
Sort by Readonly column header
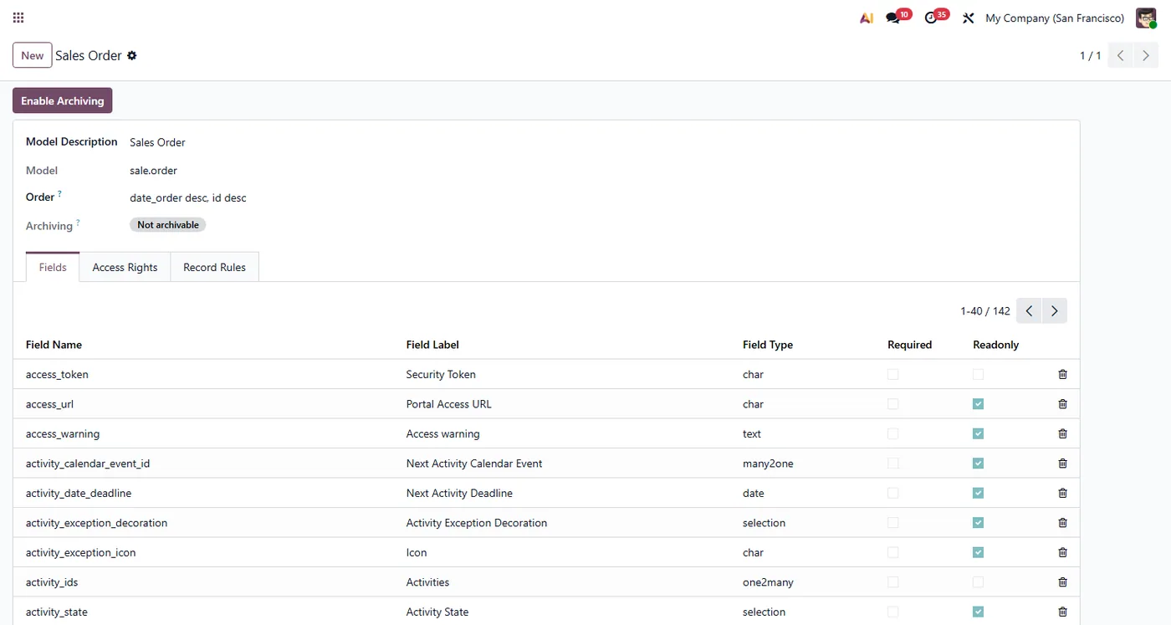pyautogui.click(x=995, y=345)
